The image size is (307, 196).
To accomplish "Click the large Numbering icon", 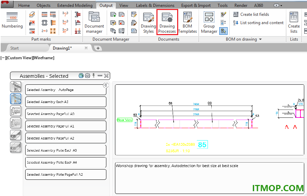I will click(x=12, y=17).
